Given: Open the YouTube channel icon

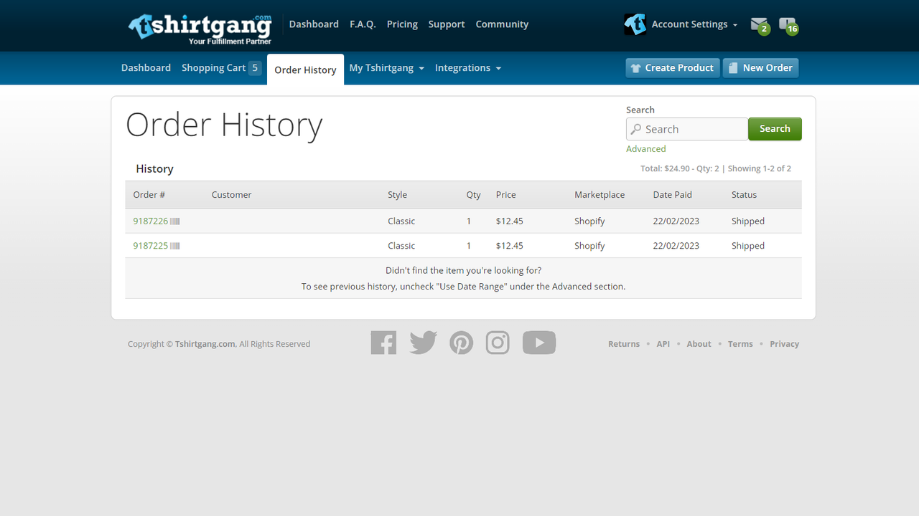Looking at the screenshot, I should pyautogui.click(x=539, y=343).
